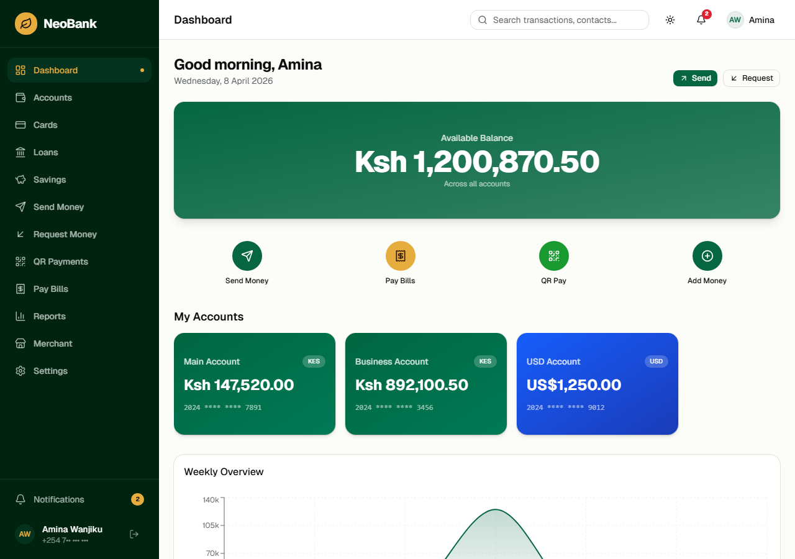
Task: Focus the Search transactions, contacts field
Action: (560, 20)
